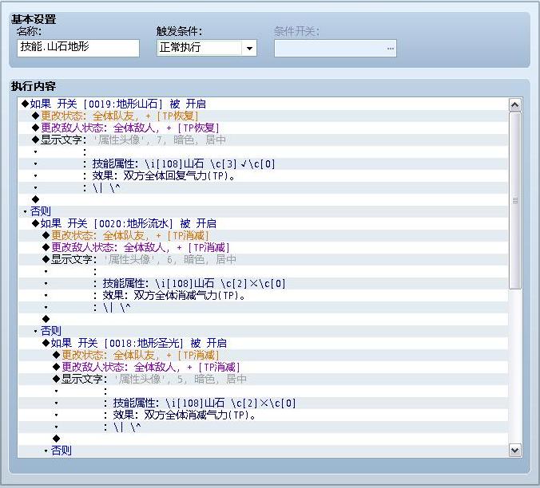Image resolution: width=540 pixels, height=488 pixels.
Task: Open the 正常执行 combo box
Action: 207,48
